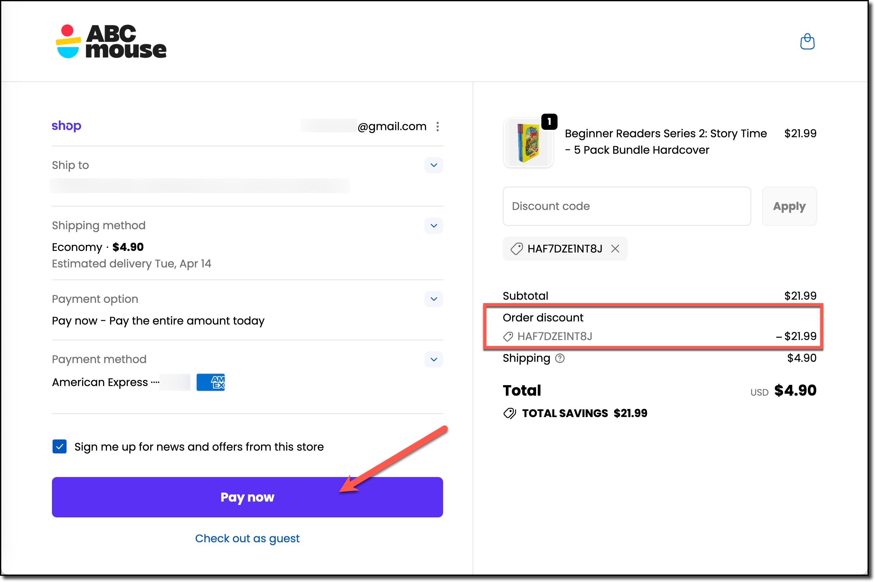Remove discount code HAF7DZE1NT8J with the X
The width and height of the screenshot is (875, 582).
pos(615,249)
